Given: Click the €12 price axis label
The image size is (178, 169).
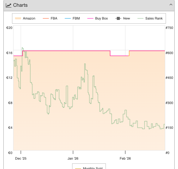Looking at the screenshot, I should [9, 78].
